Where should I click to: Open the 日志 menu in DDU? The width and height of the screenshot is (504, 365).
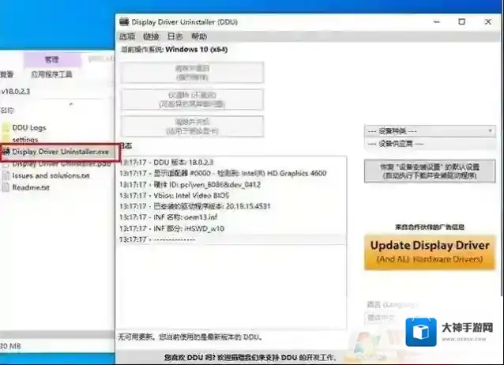(175, 36)
